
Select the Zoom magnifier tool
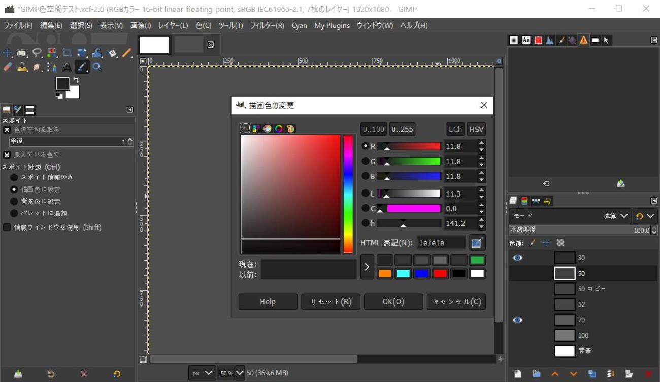[x=97, y=67]
